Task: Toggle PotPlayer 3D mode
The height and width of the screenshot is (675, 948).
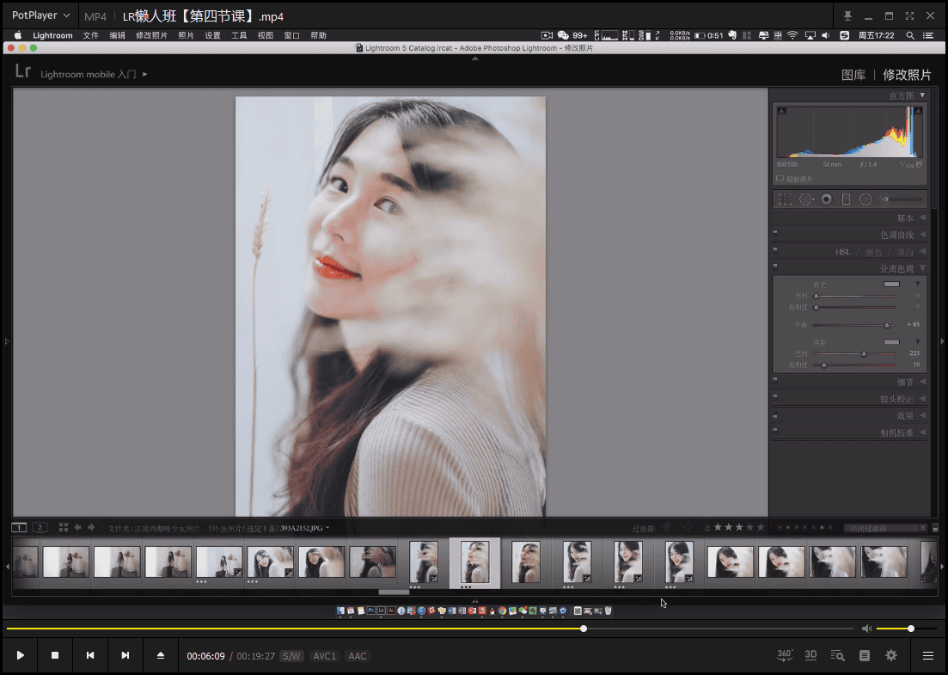Action: pos(810,655)
